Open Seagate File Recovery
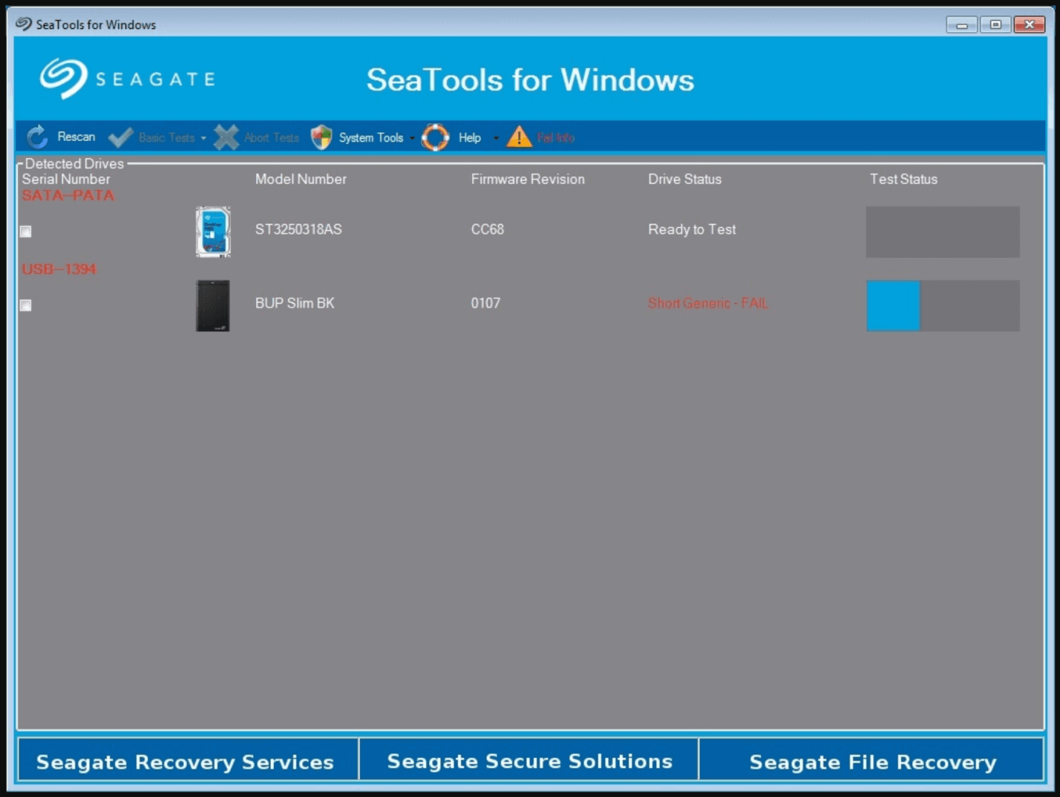This screenshot has height=797, width=1060. [871, 761]
